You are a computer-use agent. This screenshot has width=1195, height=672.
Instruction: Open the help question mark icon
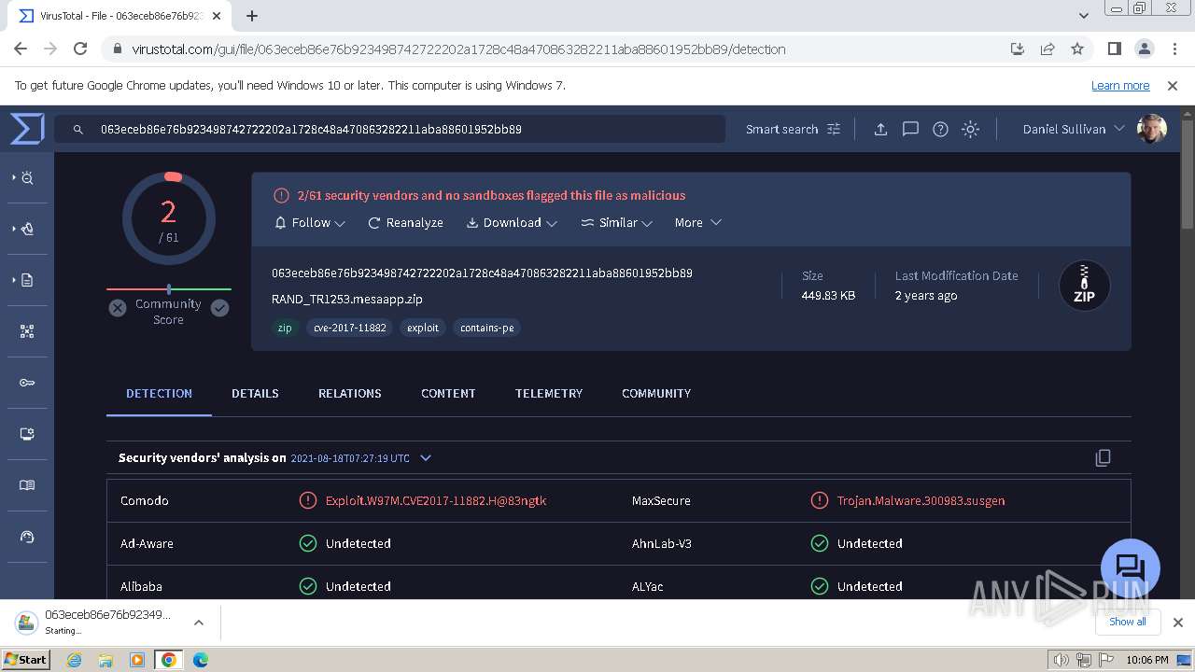coord(940,129)
